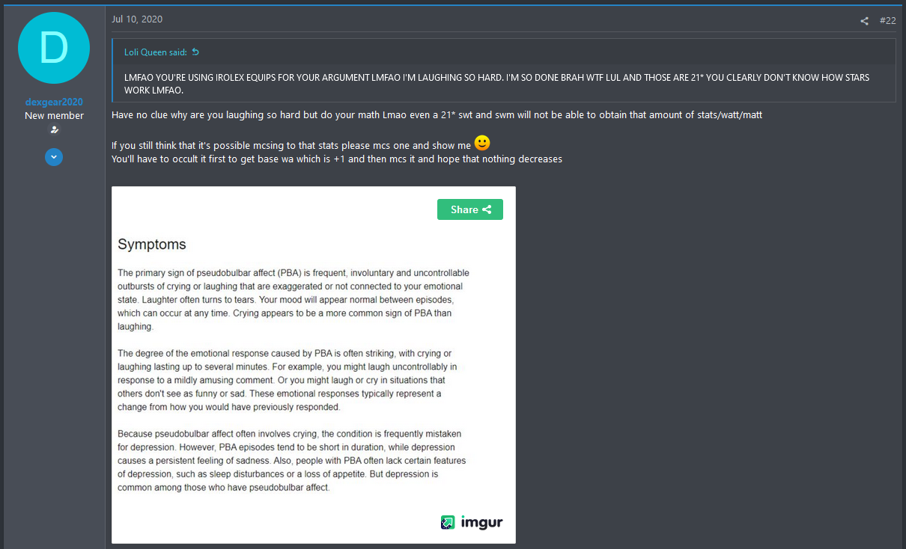Click the user-edit badge icon under New member

coord(54,130)
